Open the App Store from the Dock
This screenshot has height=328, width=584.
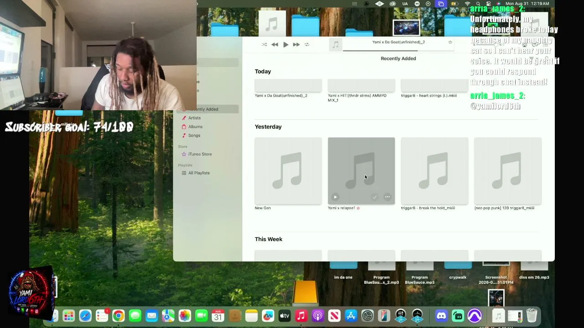coord(351,316)
